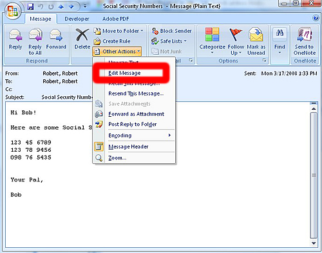322x253 pixels.
Task: Click the 'Hi Bob!' greeting line
Action: [x=23, y=112]
